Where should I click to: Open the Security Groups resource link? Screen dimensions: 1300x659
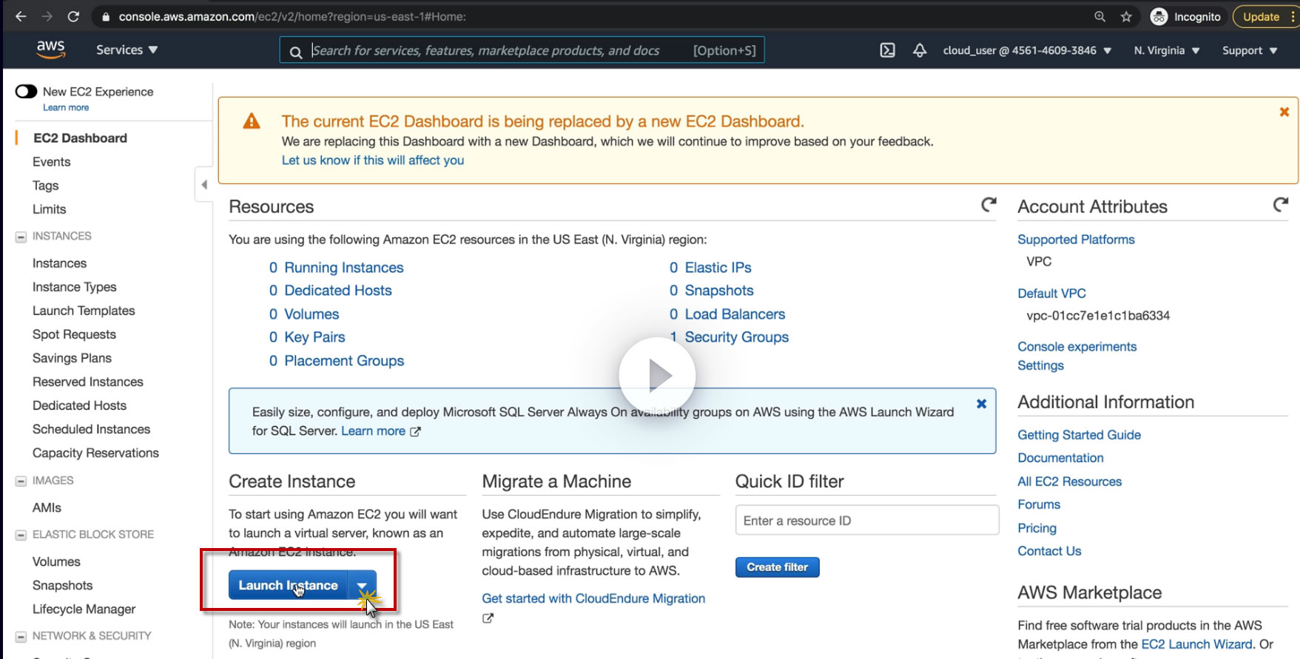coord(736,337)
